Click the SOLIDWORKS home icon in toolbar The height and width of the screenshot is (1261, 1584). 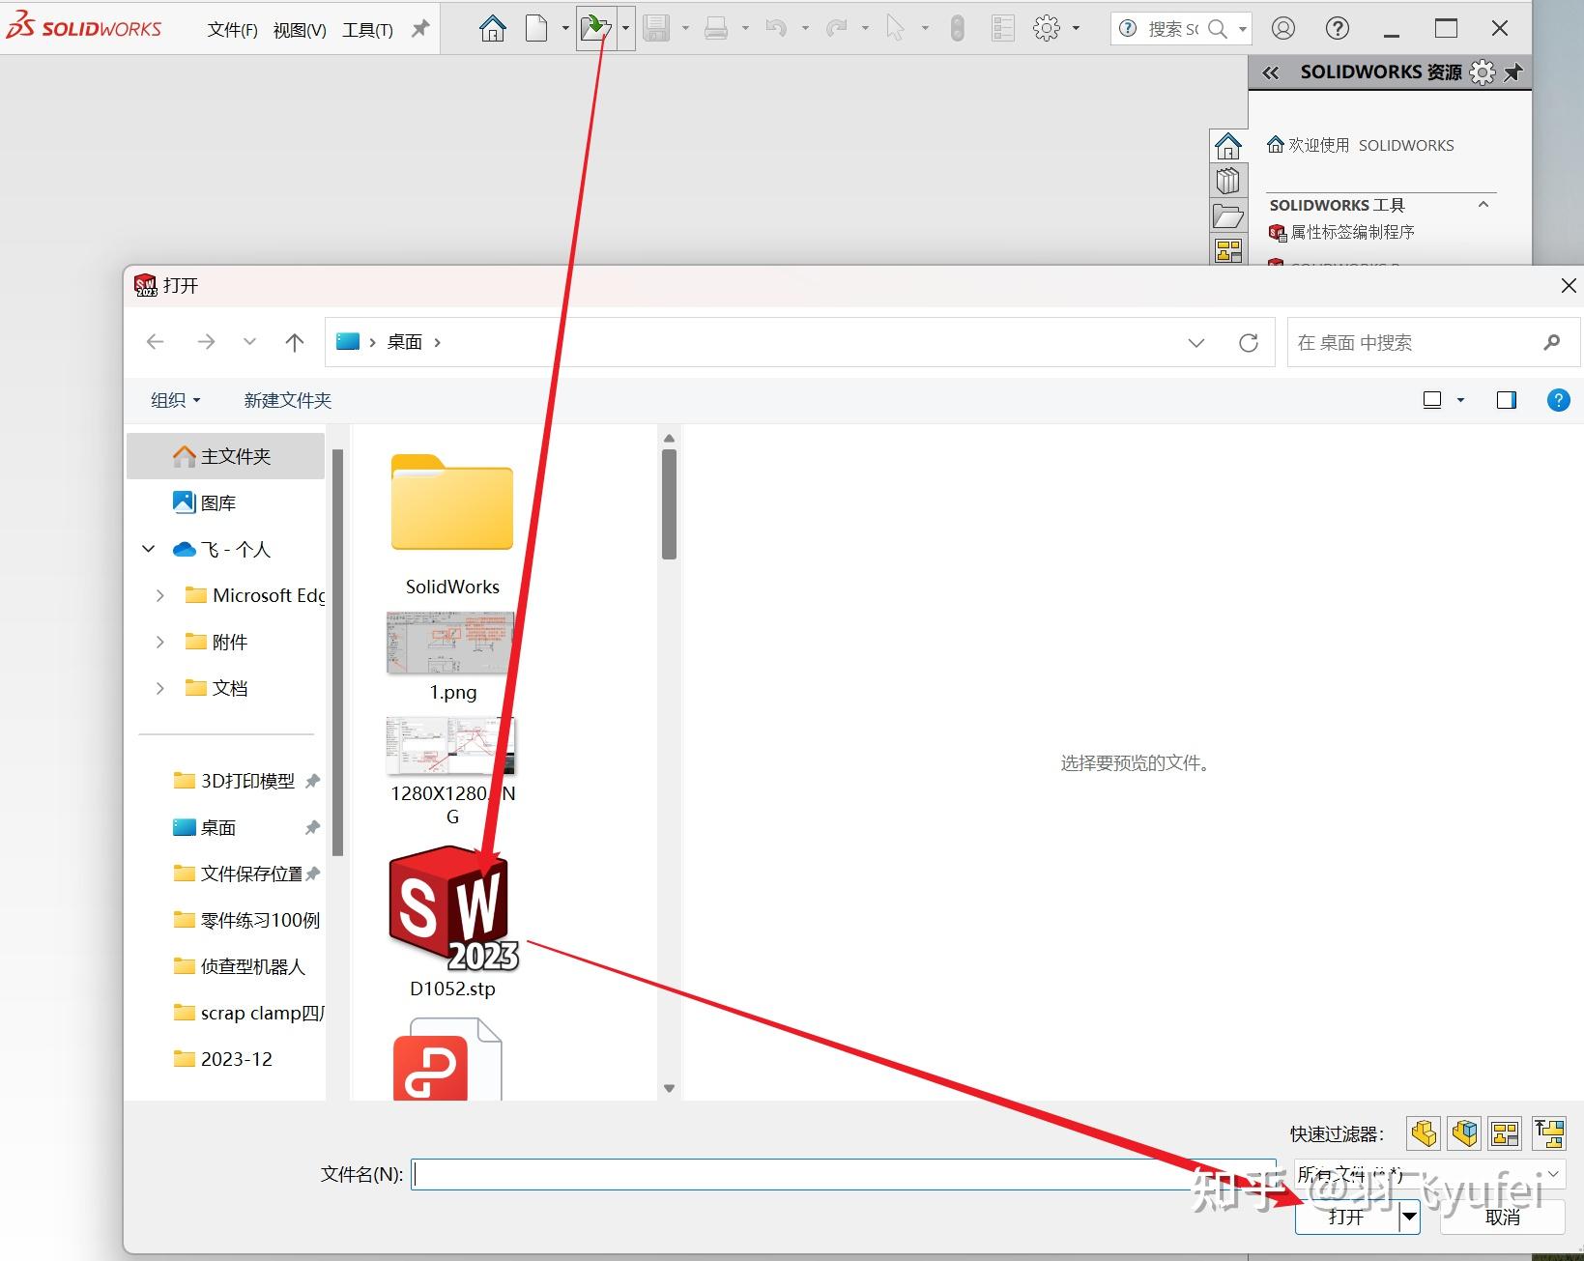[491, 28]
